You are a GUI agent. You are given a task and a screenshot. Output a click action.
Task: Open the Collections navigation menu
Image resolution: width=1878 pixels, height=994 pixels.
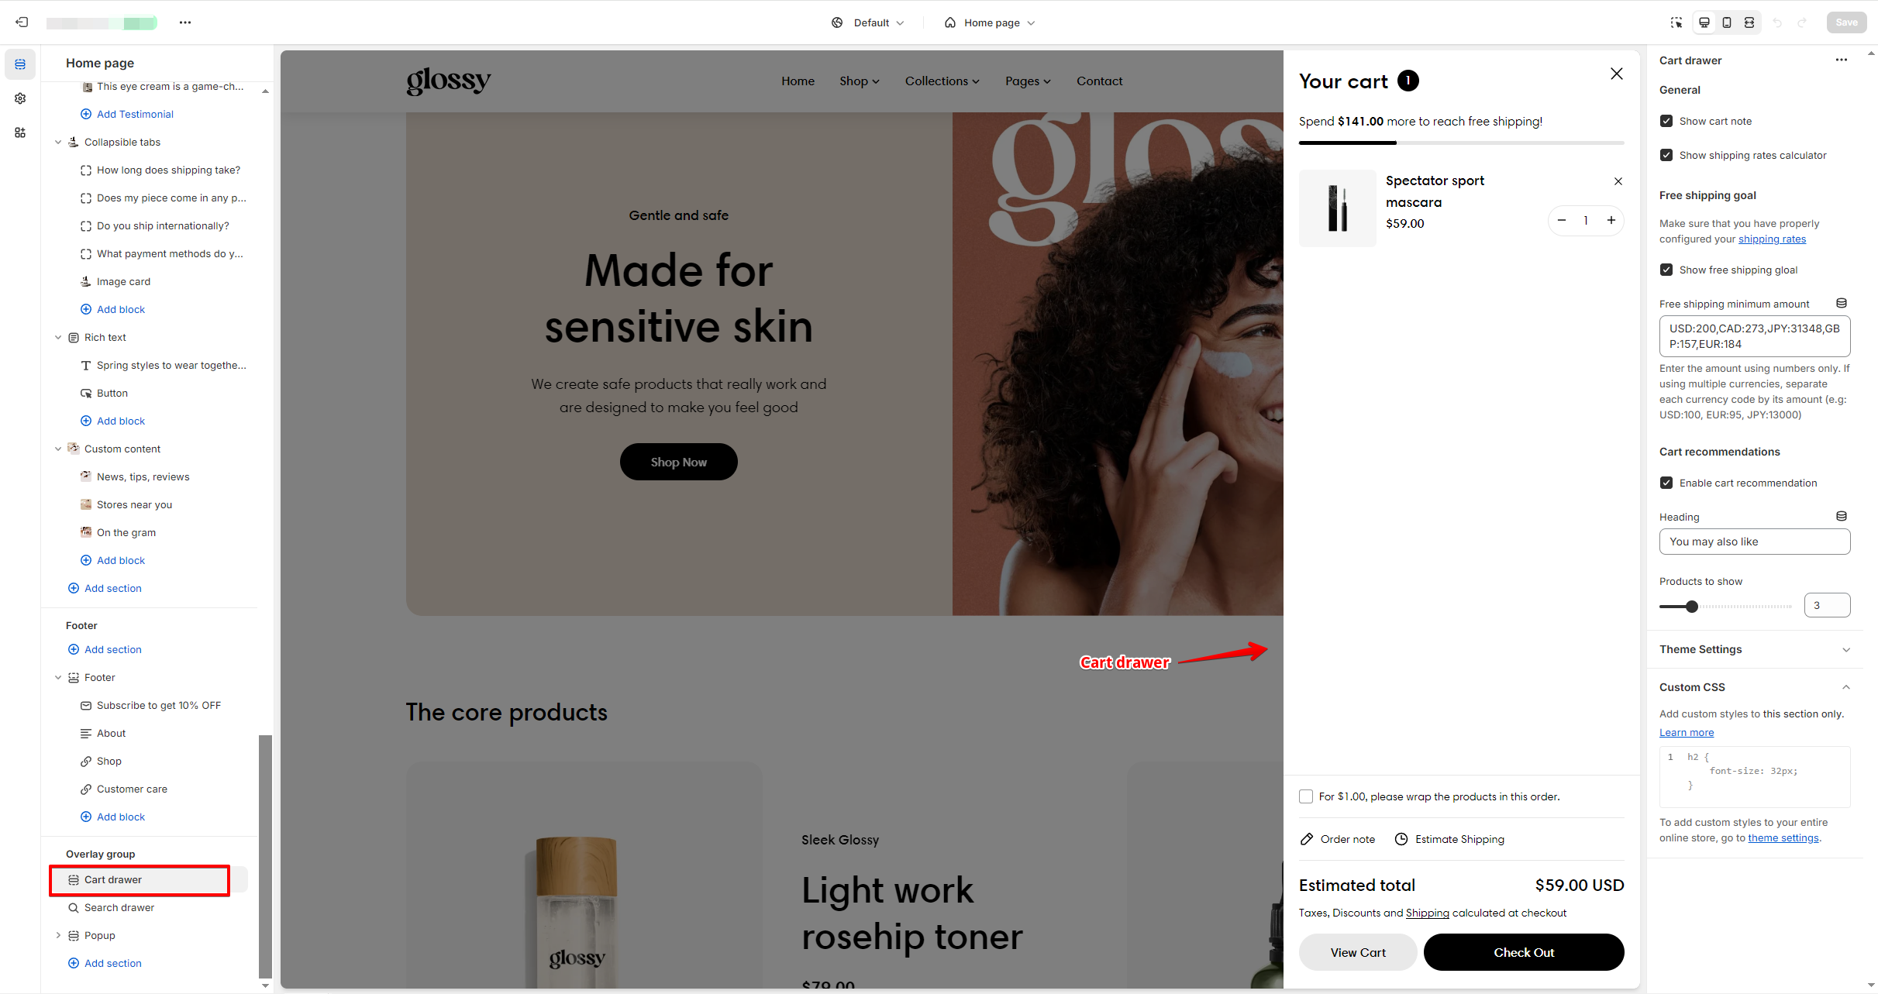942,81
